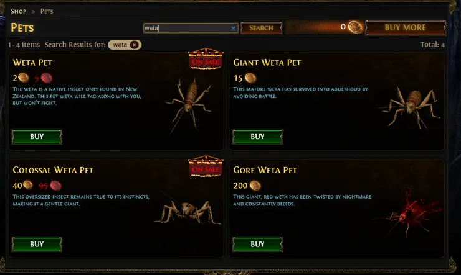Image resolution: width=461 pixels, height=275 pixels.
Task: Remove the 'weta' search filter tag
Action: tap(135, 45)
